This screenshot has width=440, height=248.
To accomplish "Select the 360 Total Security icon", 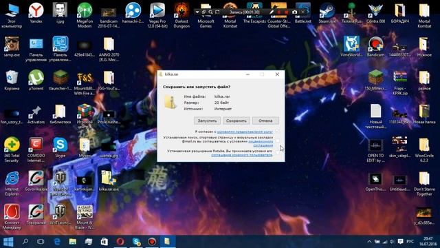I will click(12, 150).
